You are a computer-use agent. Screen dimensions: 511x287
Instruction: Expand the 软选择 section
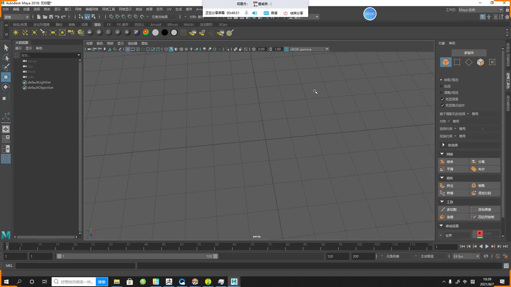[444, 145]
